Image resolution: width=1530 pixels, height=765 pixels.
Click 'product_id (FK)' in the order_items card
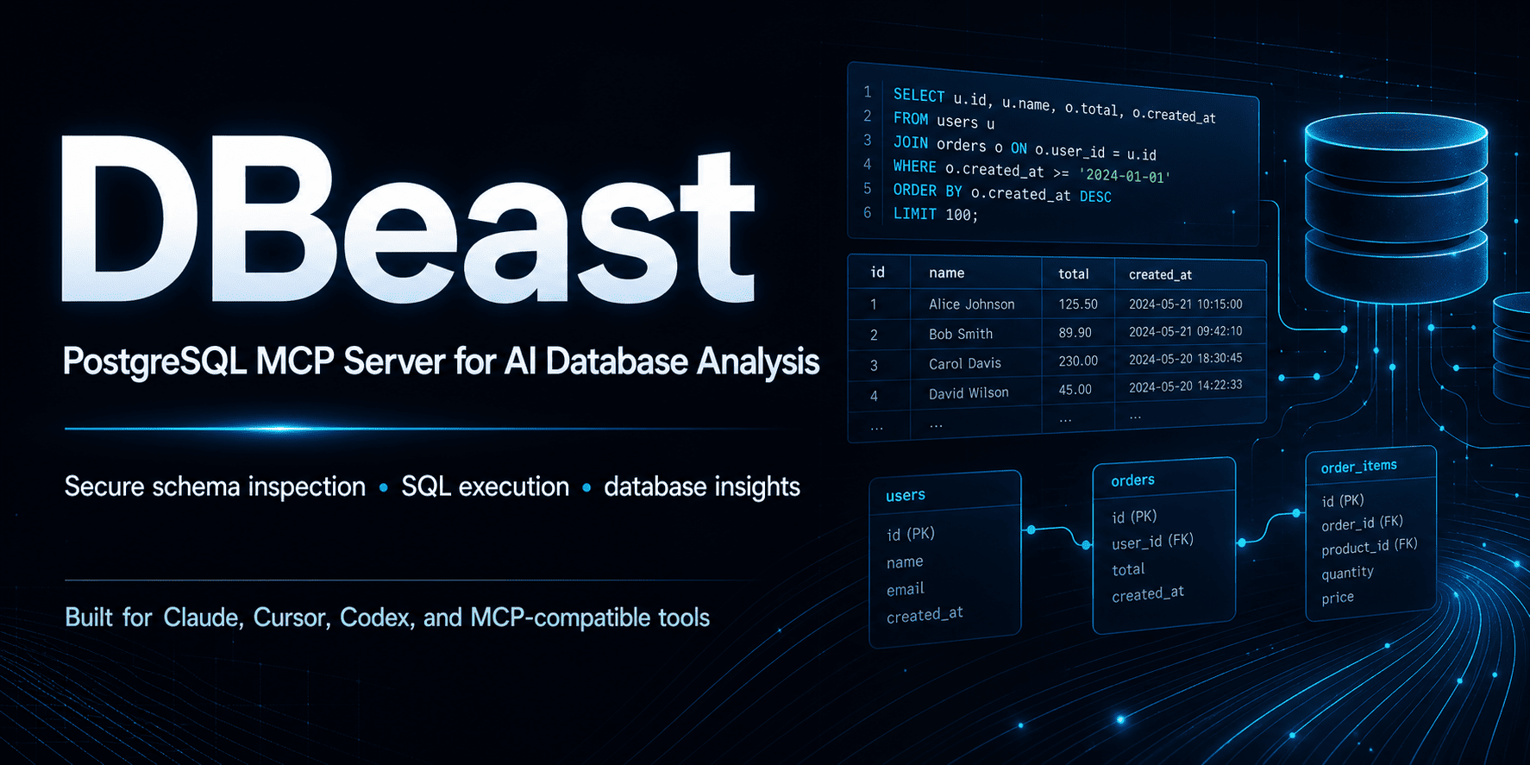pos(1370,547)
